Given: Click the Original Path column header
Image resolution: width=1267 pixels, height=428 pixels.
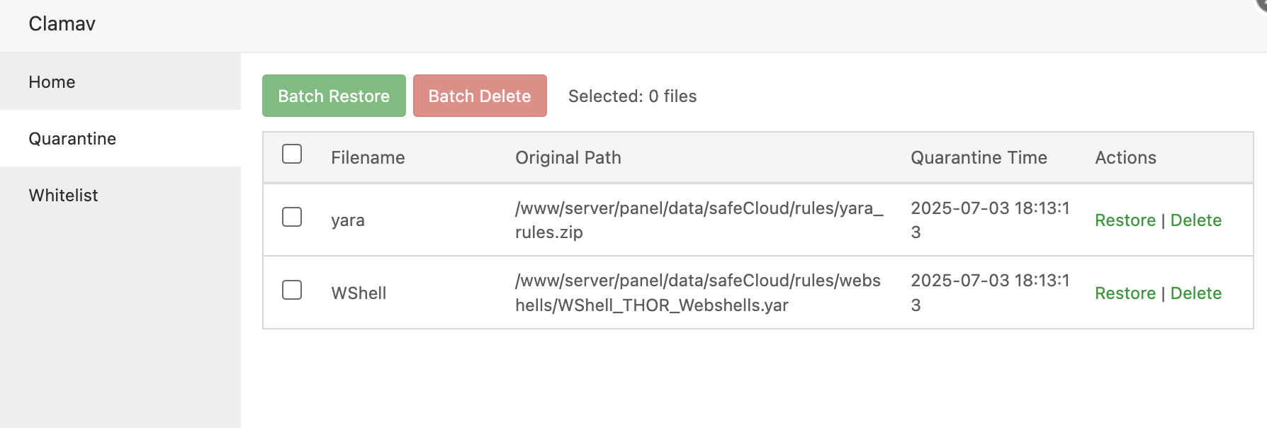Looking at the screenshot, I should pos(568,158).
